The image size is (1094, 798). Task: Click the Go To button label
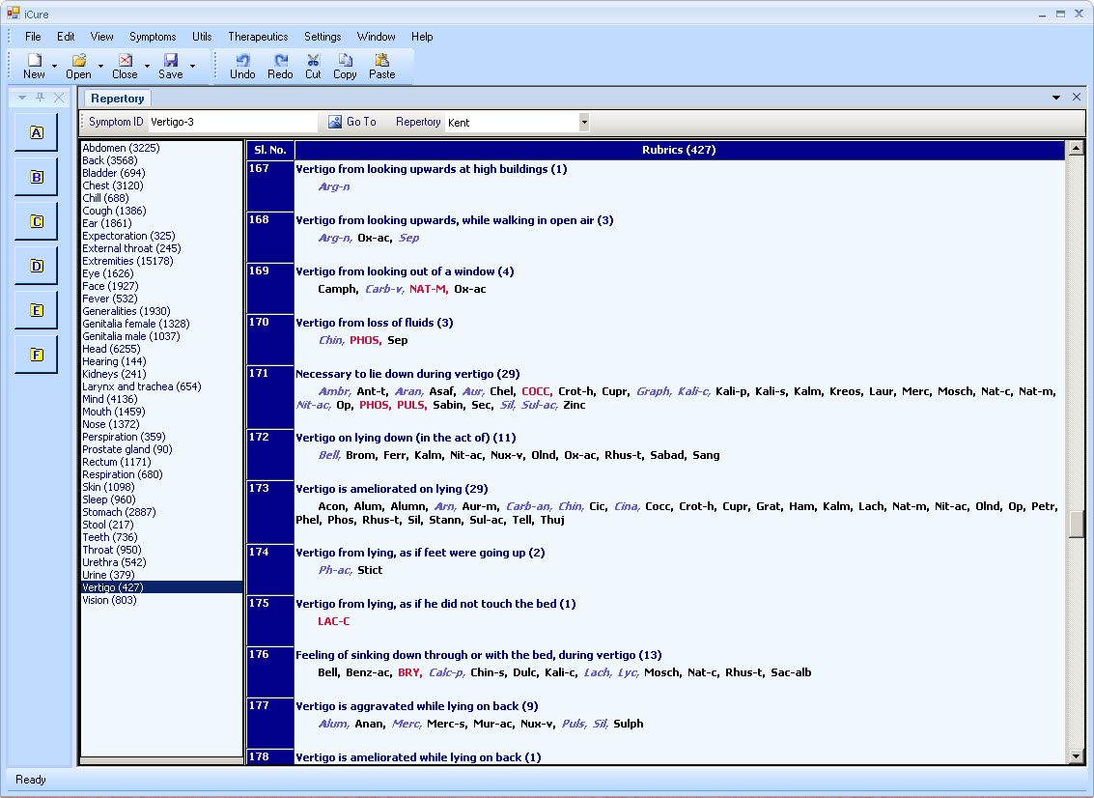click(361, 122)
